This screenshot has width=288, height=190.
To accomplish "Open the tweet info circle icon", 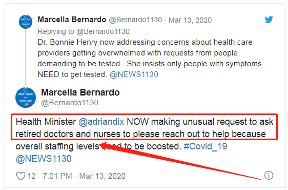I will [x=269, y=175].
